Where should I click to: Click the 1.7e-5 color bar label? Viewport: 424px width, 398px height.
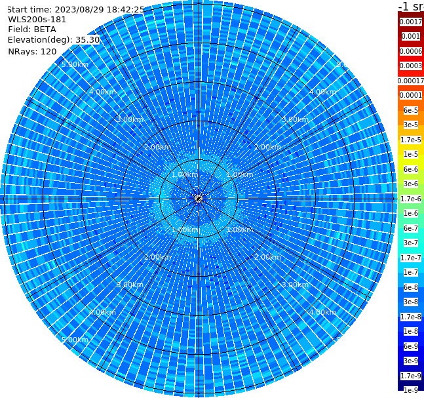point(411,140)
